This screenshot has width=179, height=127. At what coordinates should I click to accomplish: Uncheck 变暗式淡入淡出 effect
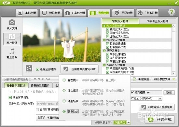(107, 33)
